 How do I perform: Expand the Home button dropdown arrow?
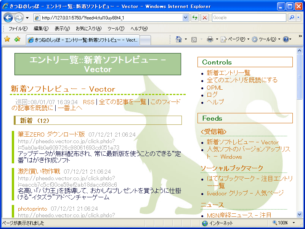(186, 39)
